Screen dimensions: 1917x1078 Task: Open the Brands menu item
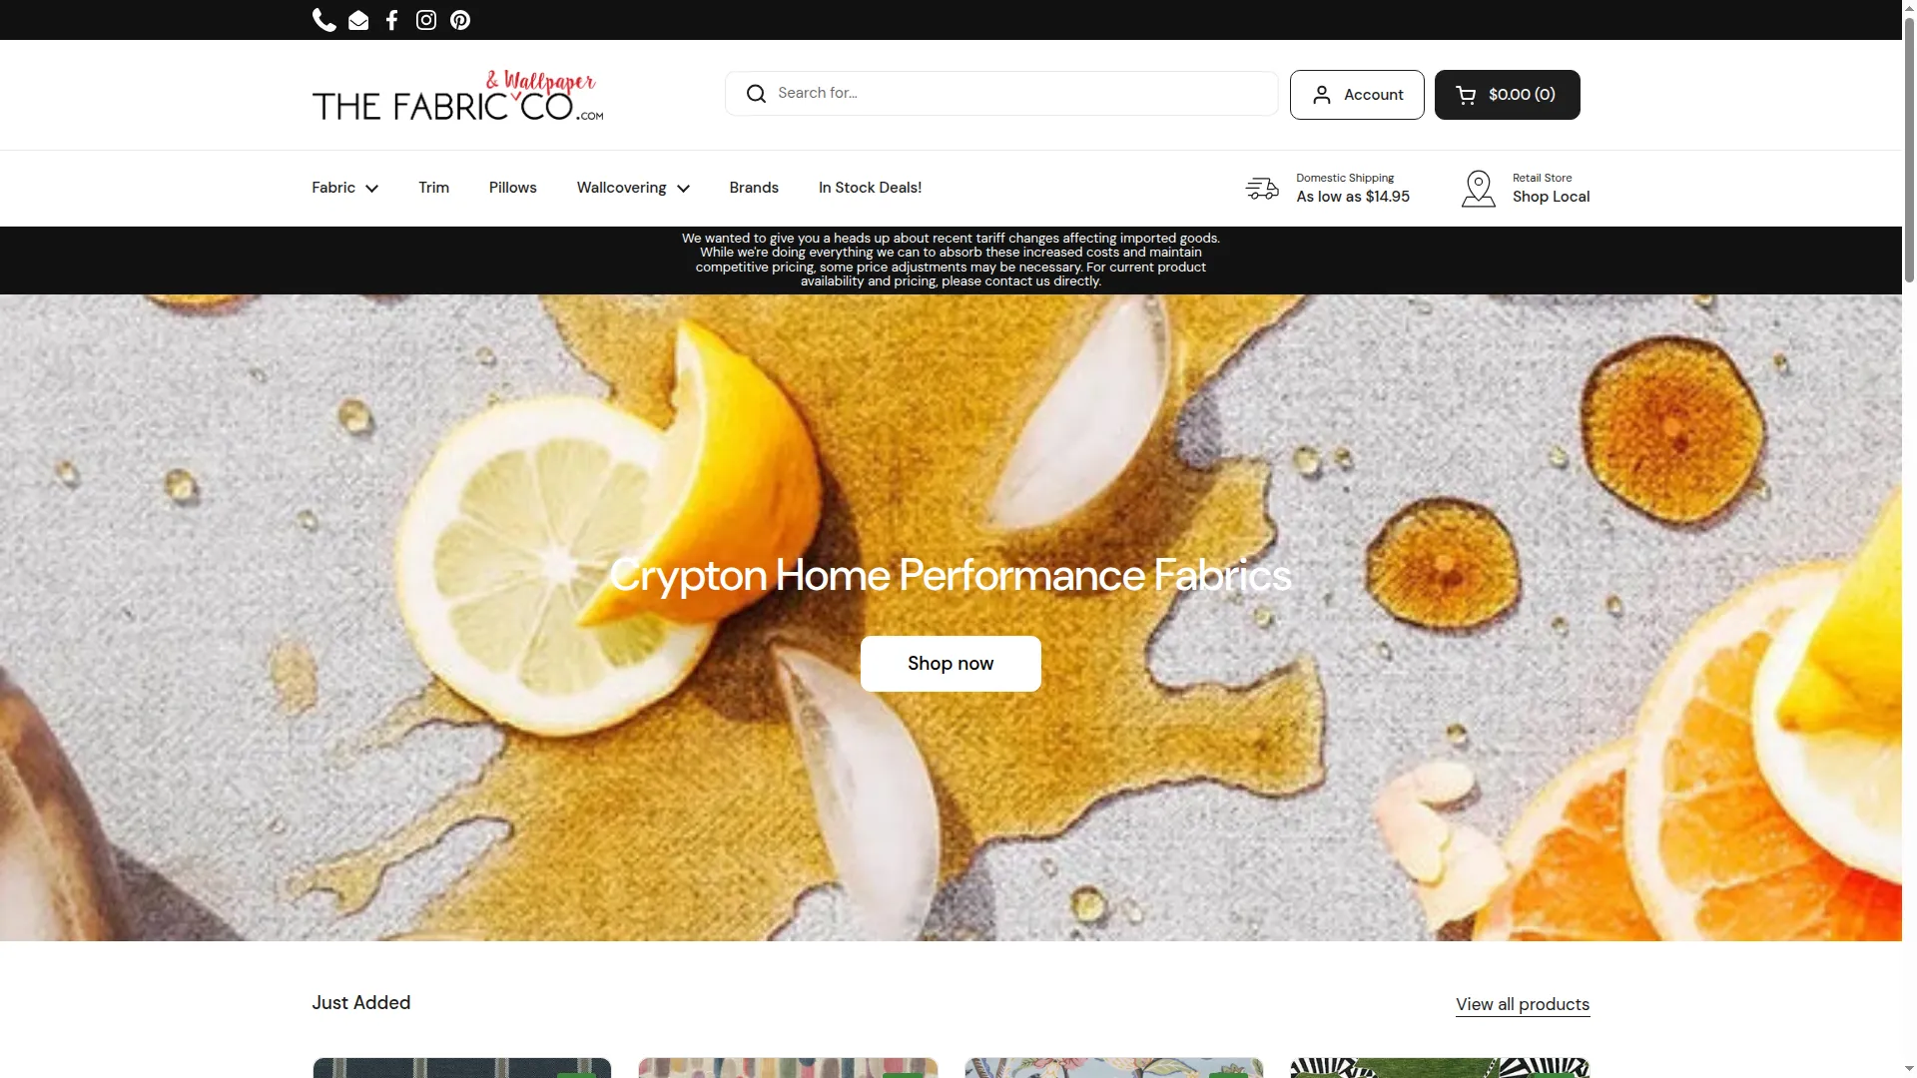[x=754, y=188]
